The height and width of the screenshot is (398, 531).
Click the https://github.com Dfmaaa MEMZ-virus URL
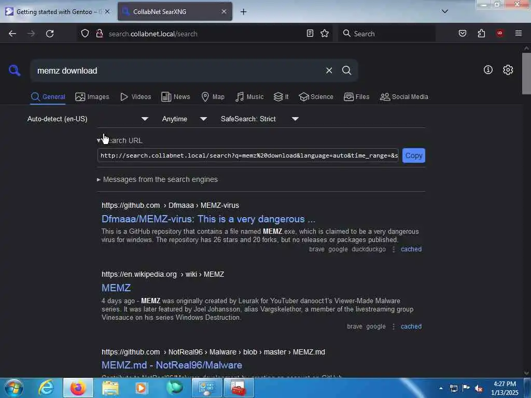point(170,205)
